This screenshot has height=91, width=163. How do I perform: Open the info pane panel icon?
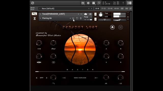pos(129,3)
